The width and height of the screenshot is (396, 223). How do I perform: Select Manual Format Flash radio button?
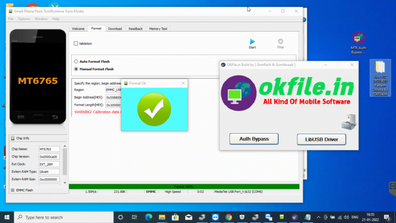(x=76, y=69)
